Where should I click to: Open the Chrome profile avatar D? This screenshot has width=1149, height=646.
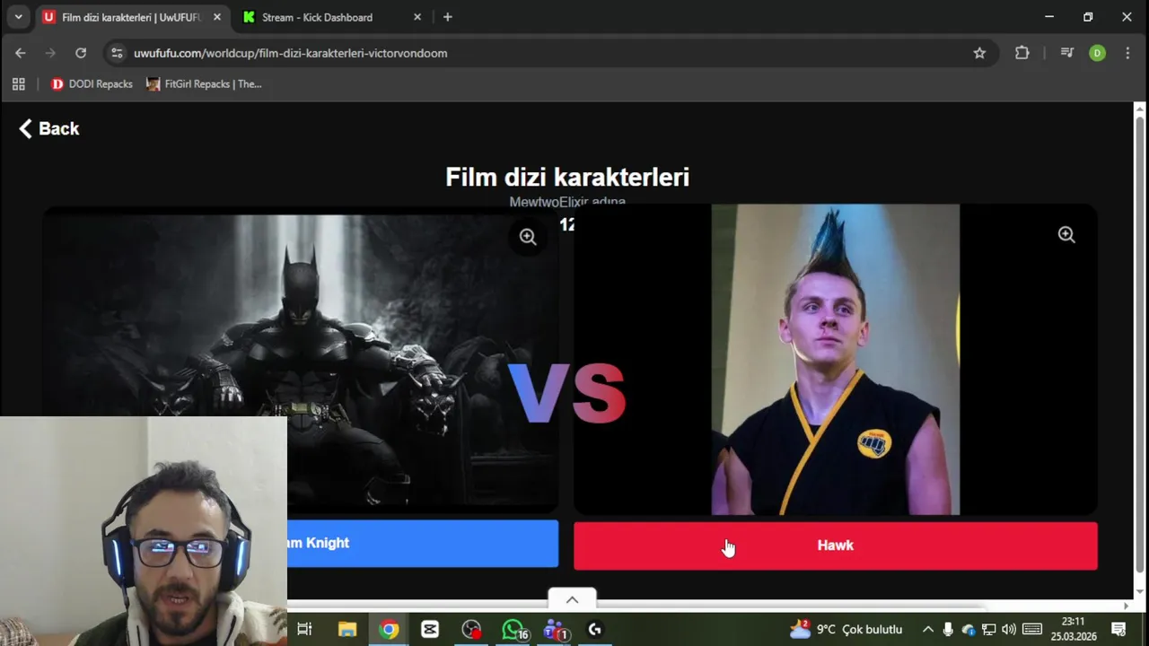point(1097,53)
